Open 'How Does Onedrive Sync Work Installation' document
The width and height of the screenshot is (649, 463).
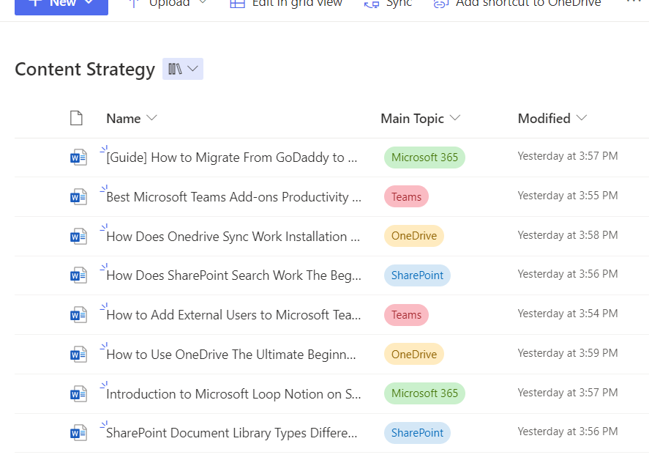(233, 237)
